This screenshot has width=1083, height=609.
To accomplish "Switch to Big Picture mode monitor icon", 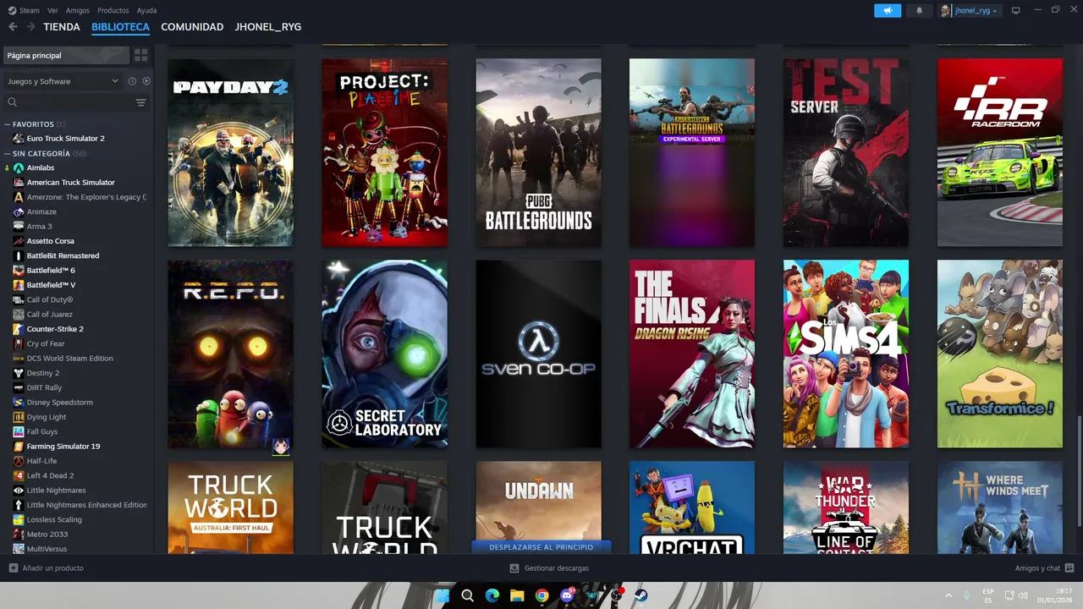I will click(1016, 10).
